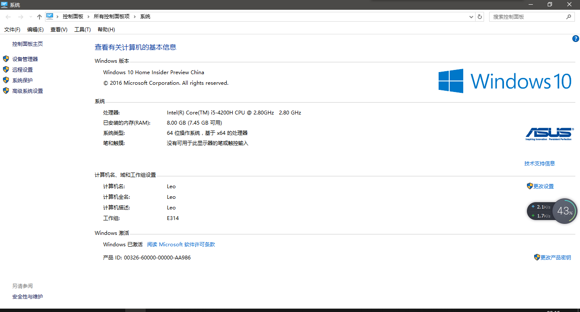Screen dimensions: 580x312
Task: Click the 计算机全名: label
Action: tap(116, 197)
